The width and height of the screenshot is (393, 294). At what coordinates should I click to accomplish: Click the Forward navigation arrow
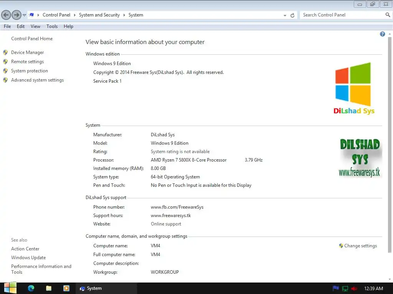[x=17, y=15]
